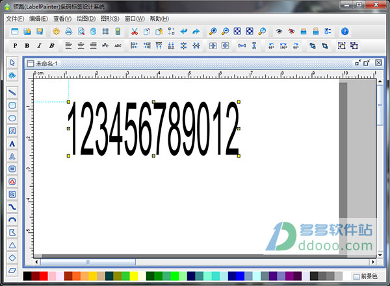
Task: Click the open file folder icon
Action: pos(27,31)
